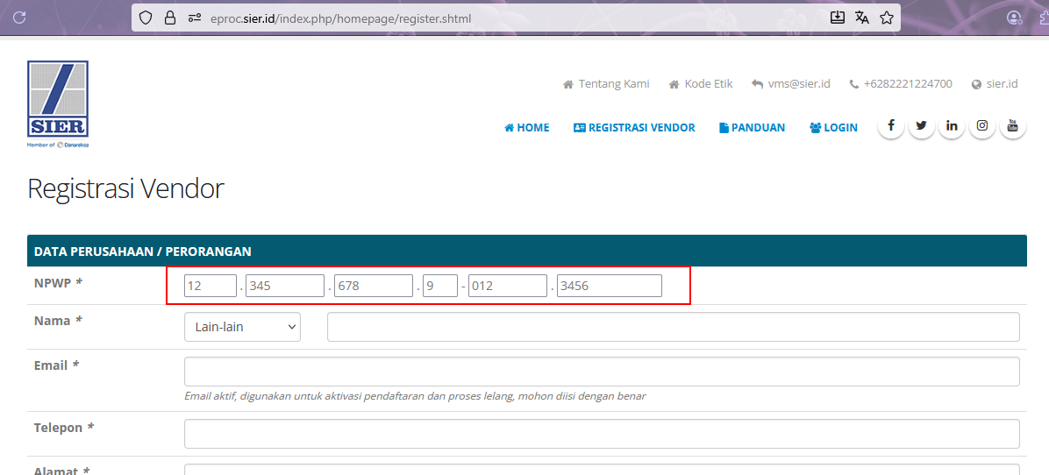Reload the page with browser refresh icon

click(19, 18)
